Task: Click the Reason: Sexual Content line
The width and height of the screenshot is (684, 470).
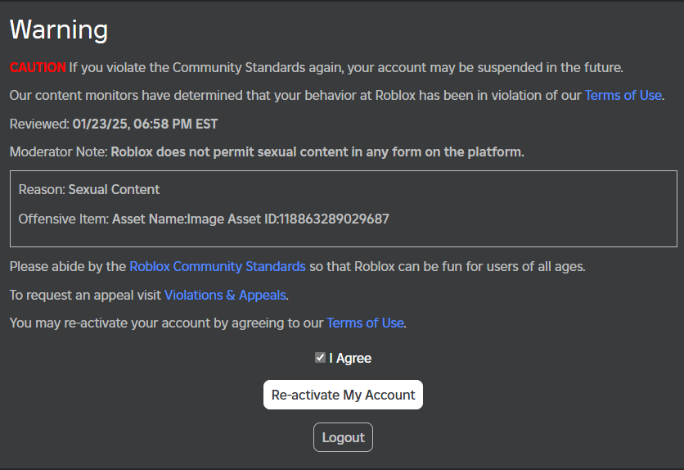Action: [89, 189]
